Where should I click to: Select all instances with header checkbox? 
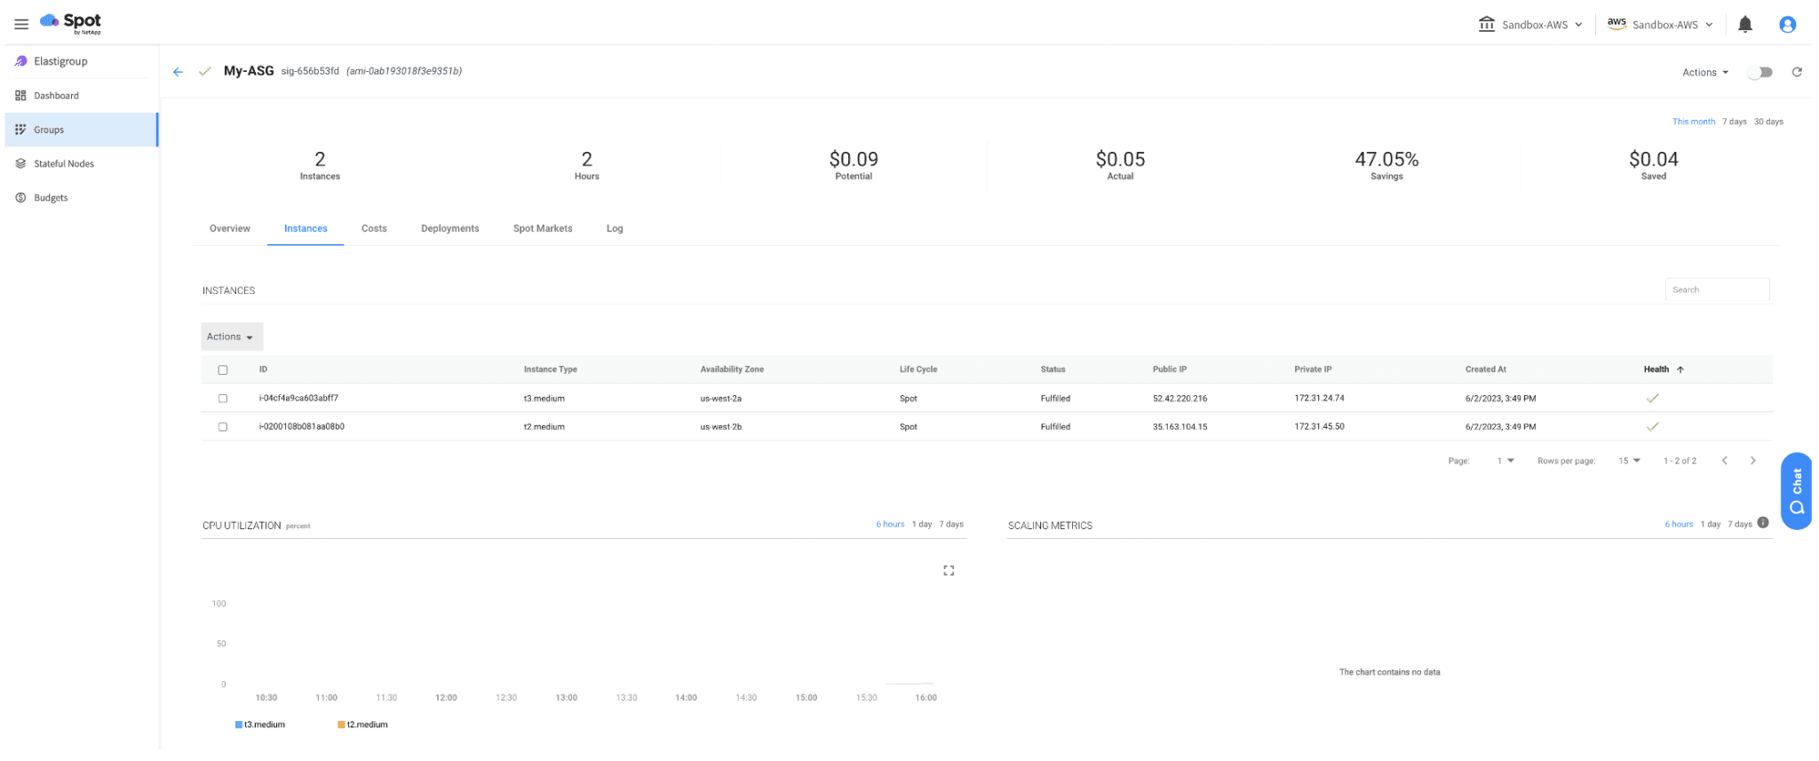click(223, 370)
